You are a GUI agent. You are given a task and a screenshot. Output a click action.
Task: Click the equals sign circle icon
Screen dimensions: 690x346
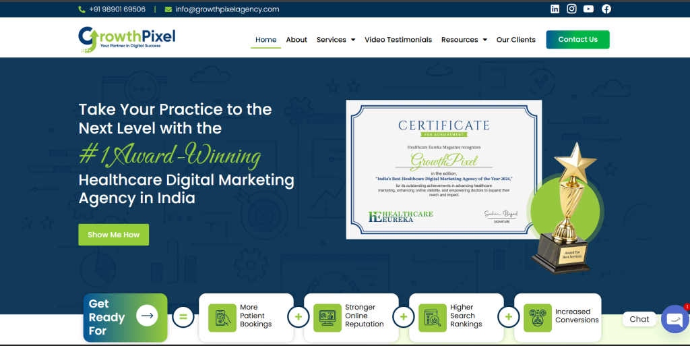click(183, 316)
